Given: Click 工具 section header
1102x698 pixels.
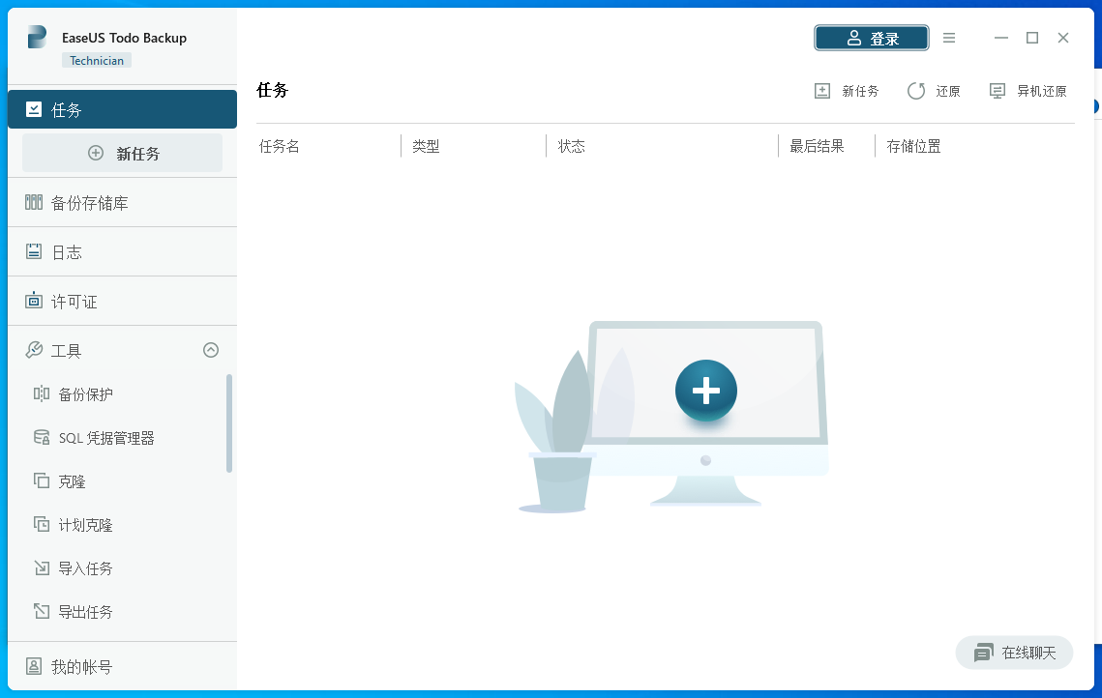Looking at the screenshot, I should (x=122, y=350).
